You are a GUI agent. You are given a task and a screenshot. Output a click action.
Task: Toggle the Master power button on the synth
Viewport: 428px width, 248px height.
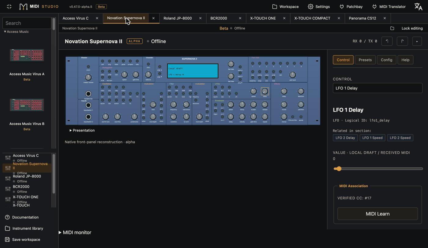coord(88,66)
